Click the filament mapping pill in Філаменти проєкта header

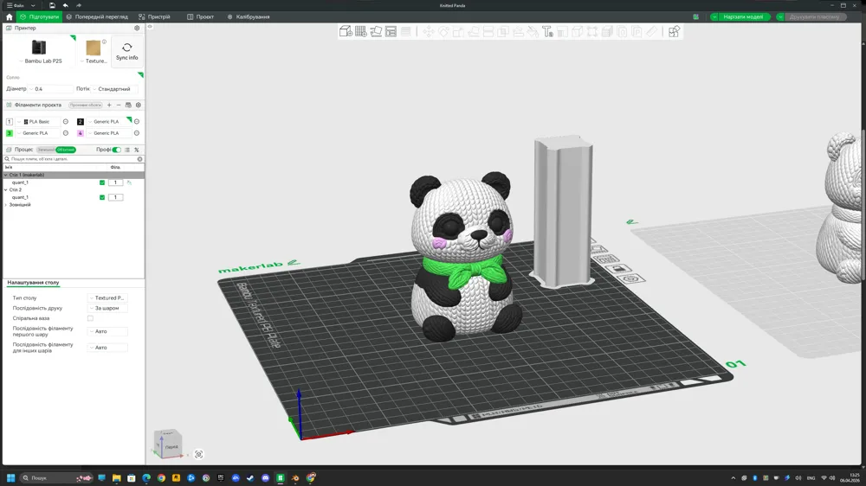click(86, 105)
